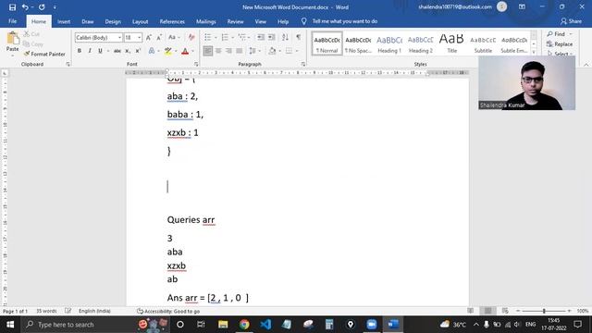Open paragraph Shading fill color

click(x=272, y=51)
